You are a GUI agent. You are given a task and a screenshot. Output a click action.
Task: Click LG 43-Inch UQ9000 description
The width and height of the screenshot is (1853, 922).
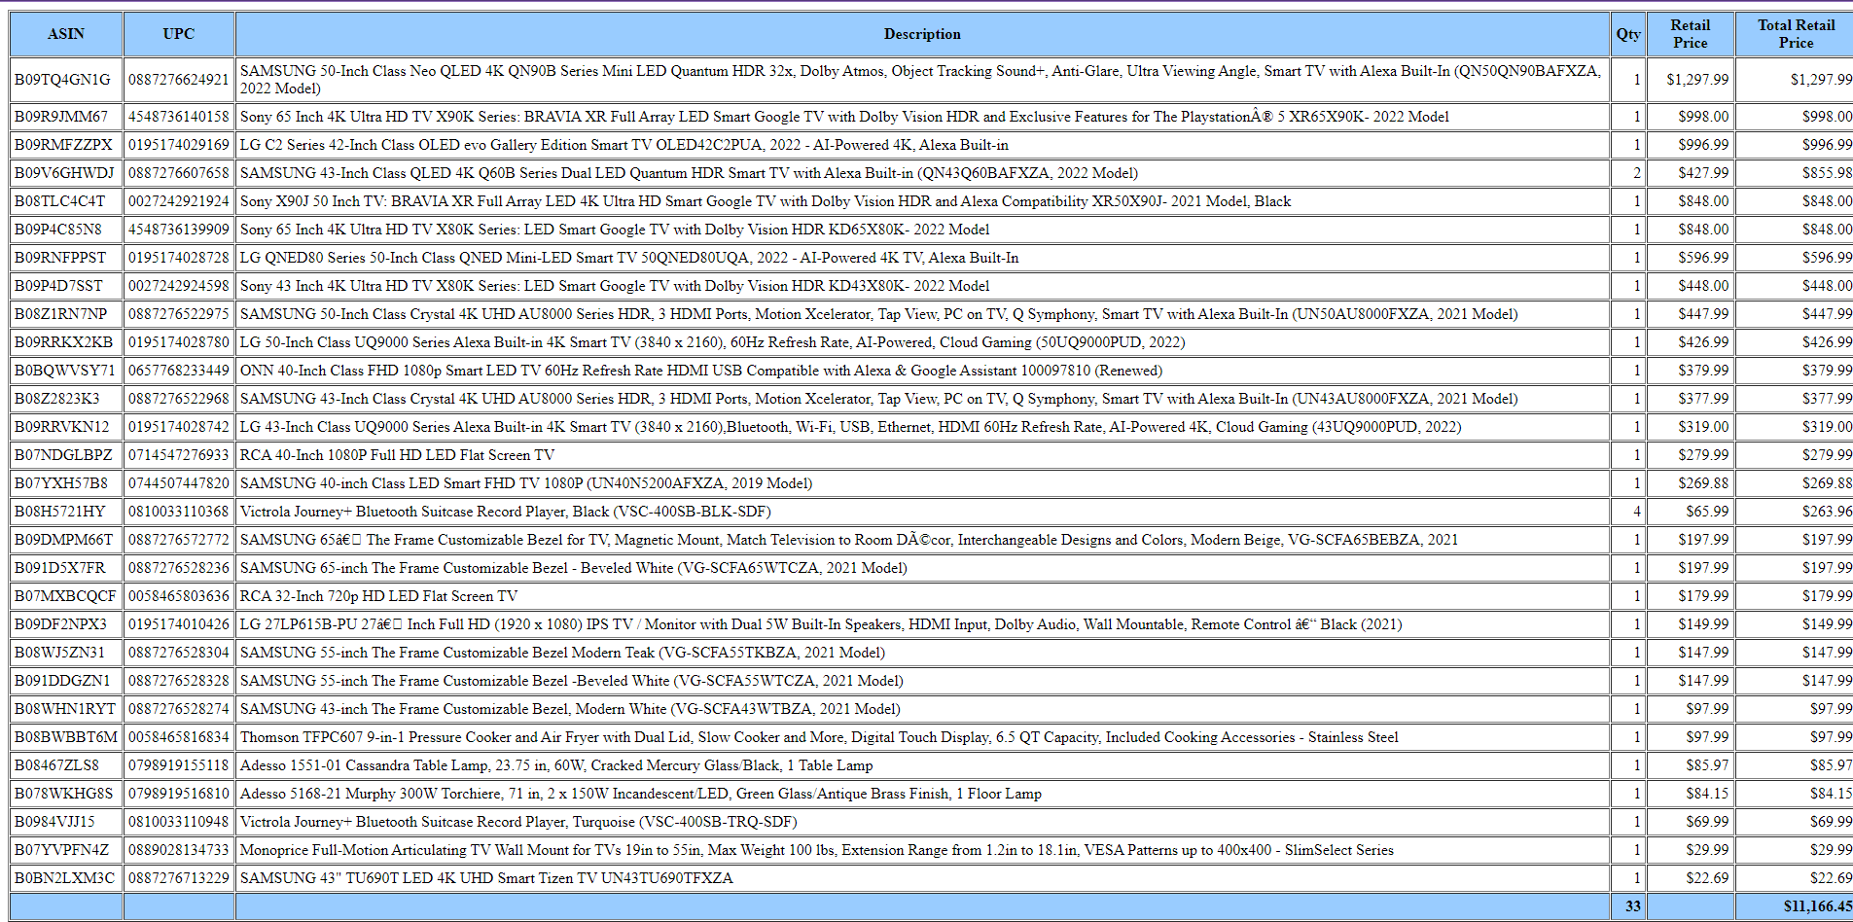pos(922,427)
